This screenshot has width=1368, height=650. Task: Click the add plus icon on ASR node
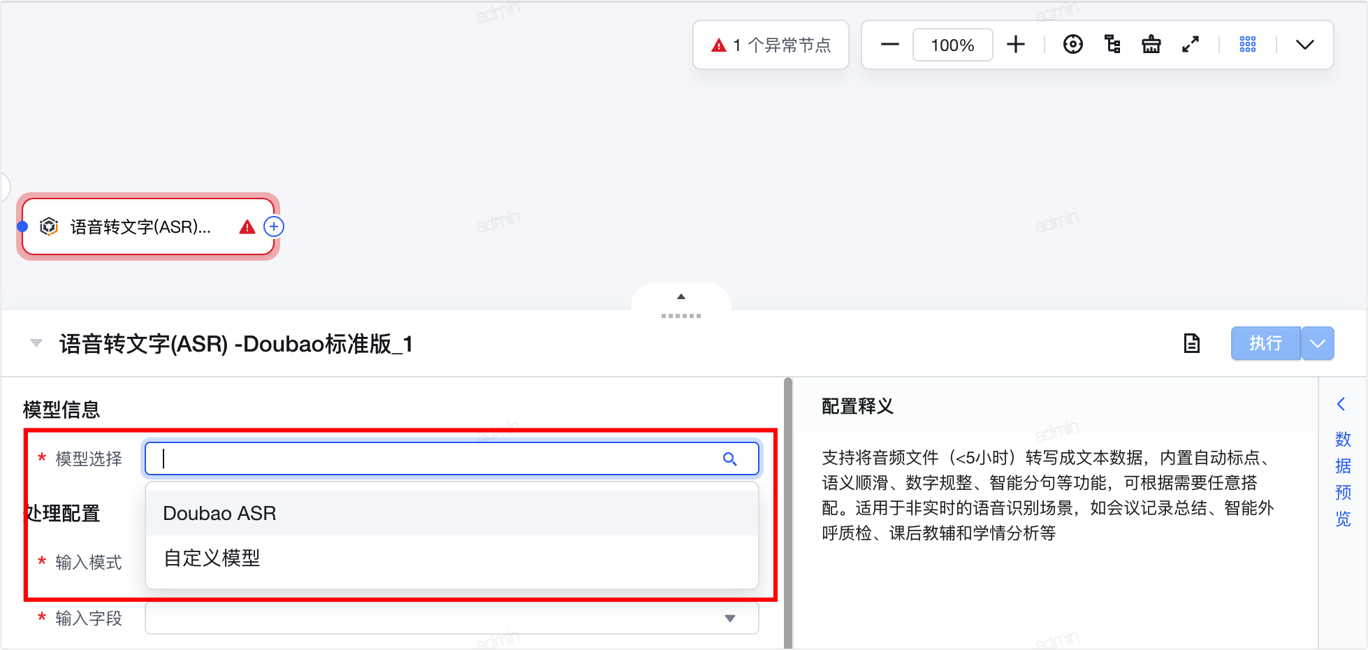point(274,226)
